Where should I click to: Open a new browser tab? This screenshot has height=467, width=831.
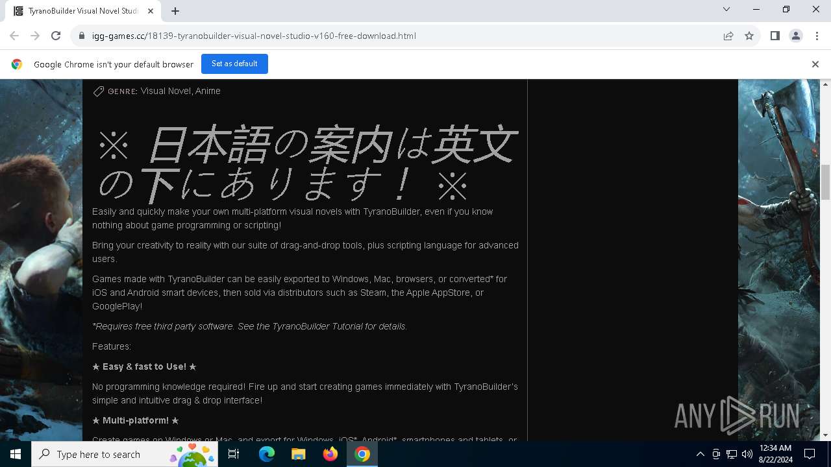(x=175, y=10)
